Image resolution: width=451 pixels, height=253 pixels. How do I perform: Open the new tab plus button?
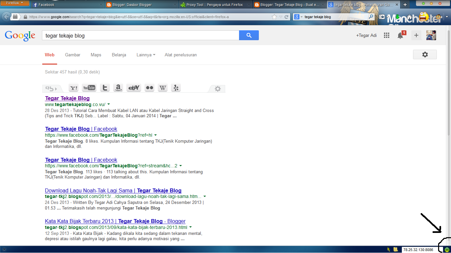(x=405, y=5)
